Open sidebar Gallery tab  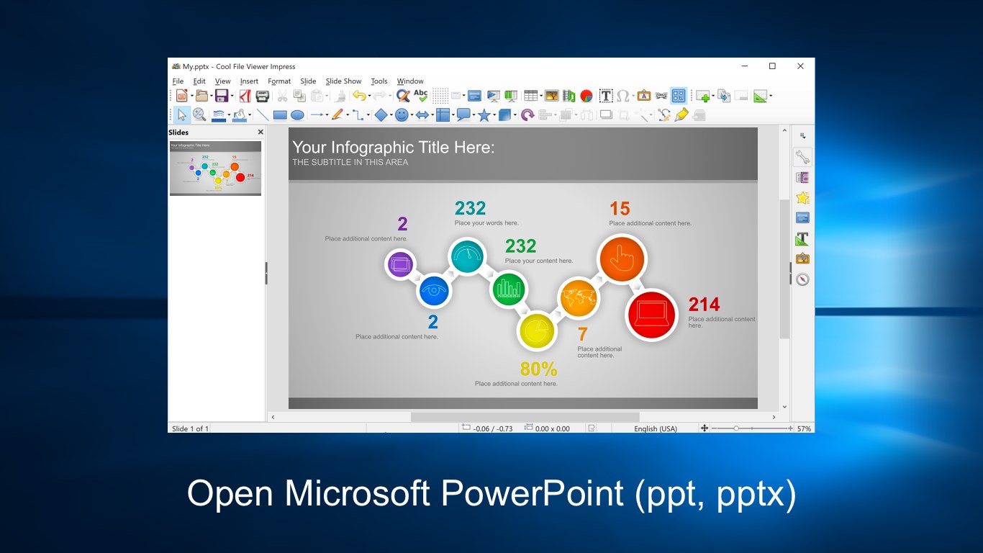pyautogui.click(x=802, y=258)
